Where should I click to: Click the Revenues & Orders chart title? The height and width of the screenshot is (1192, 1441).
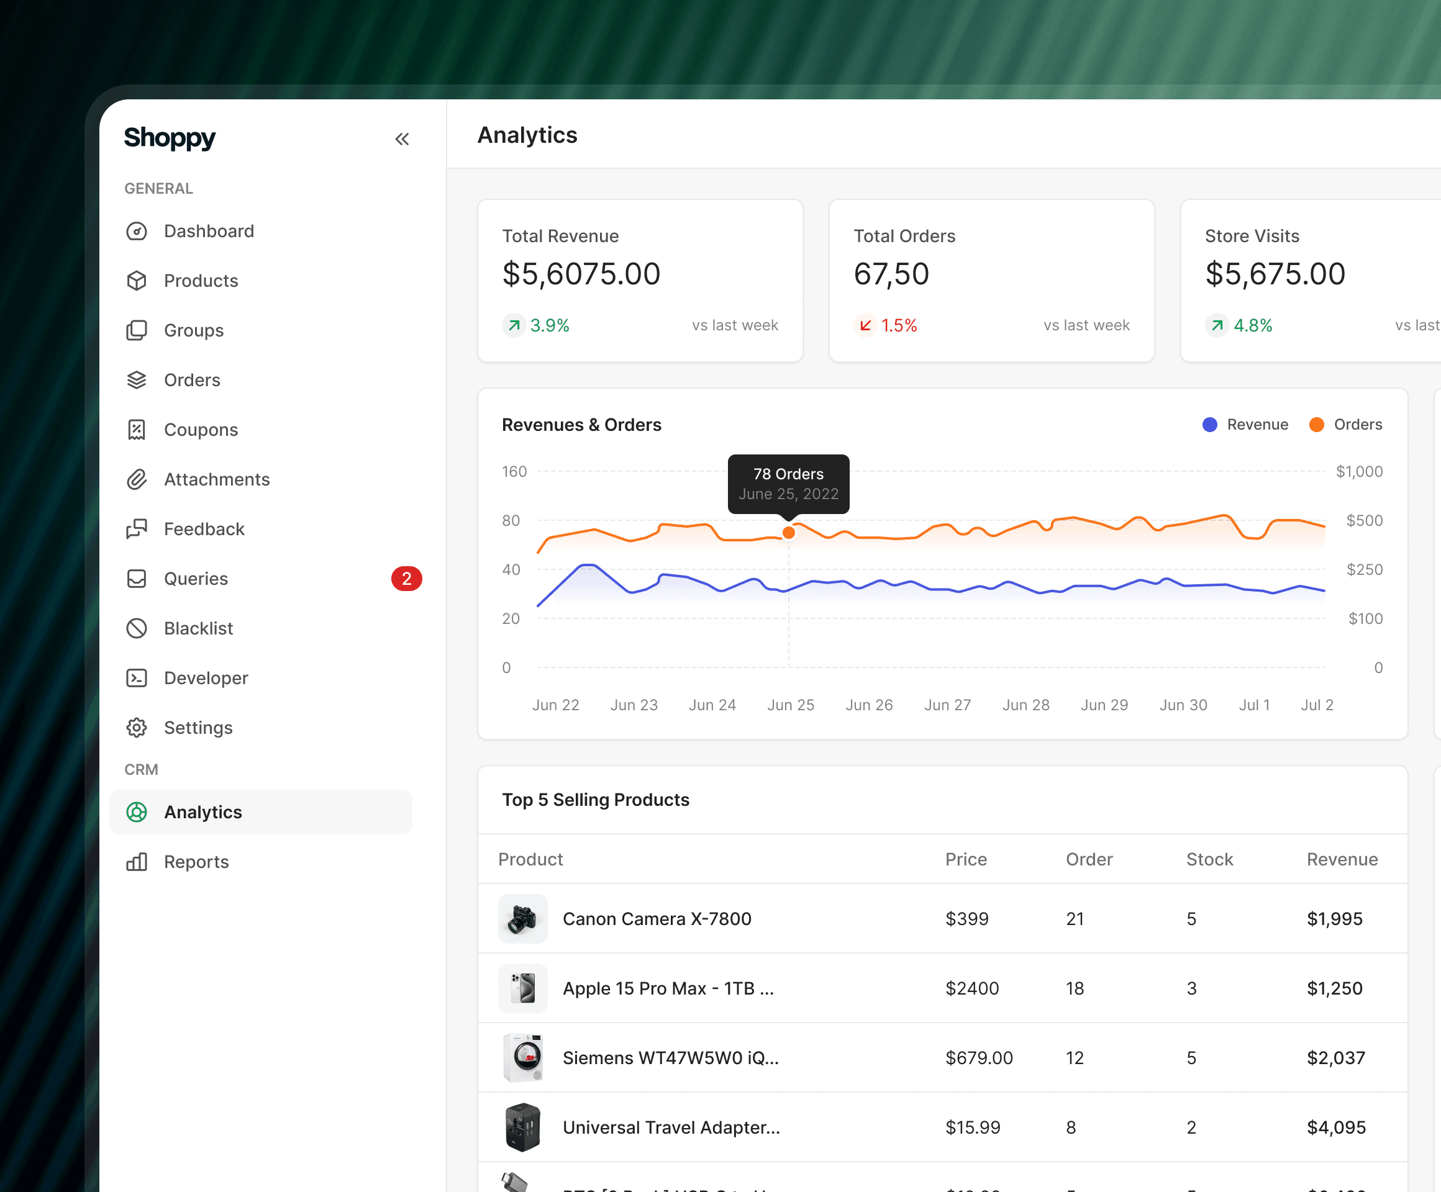[581, 425]
